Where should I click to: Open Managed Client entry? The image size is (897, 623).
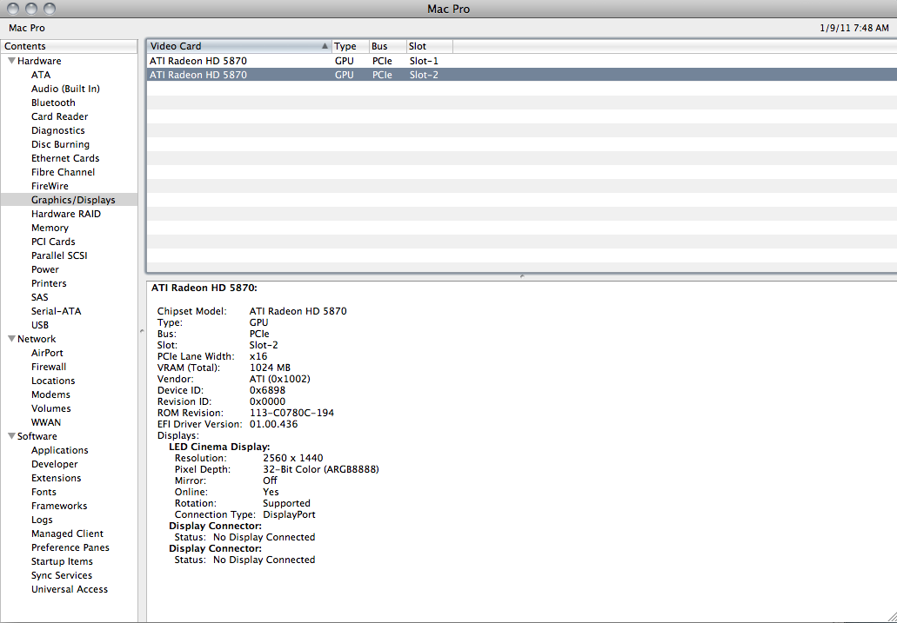67,534
